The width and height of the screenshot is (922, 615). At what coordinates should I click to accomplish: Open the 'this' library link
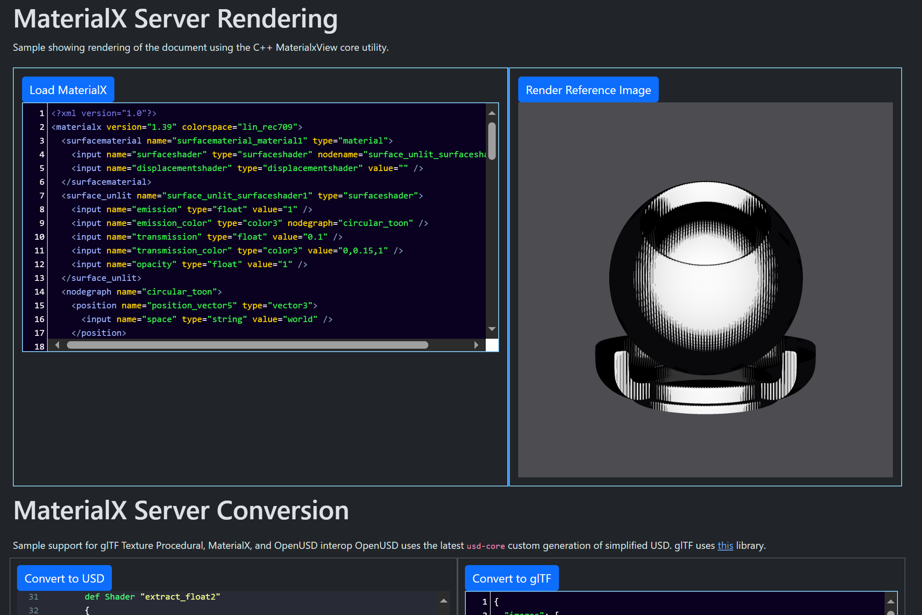(x=725, y=546)
